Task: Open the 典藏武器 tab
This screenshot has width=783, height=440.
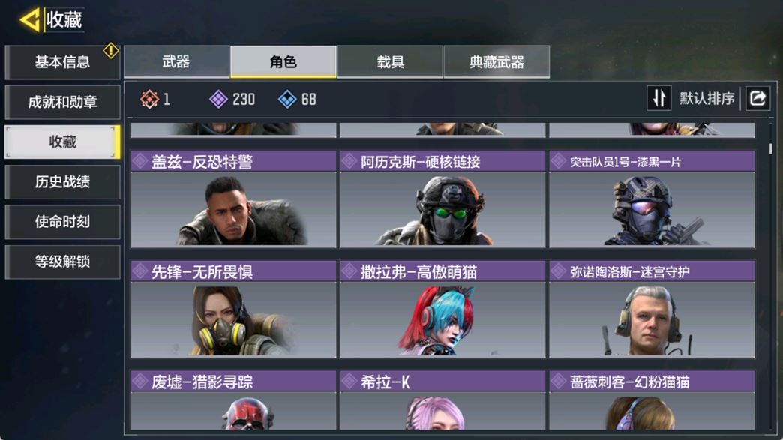Action: point(496,62)
